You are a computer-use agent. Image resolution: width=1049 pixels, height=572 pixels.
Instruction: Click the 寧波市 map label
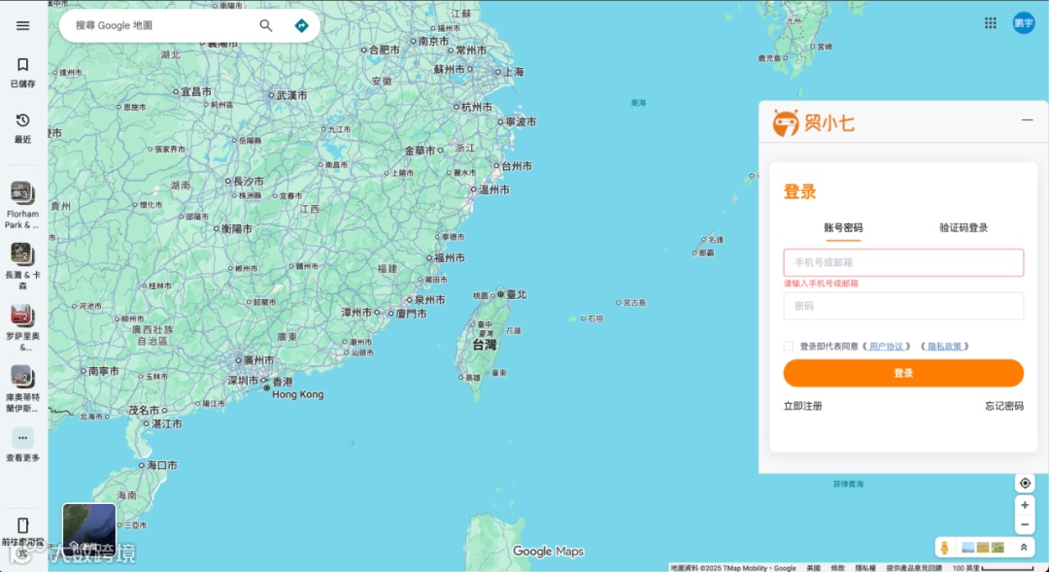point(522,122)
